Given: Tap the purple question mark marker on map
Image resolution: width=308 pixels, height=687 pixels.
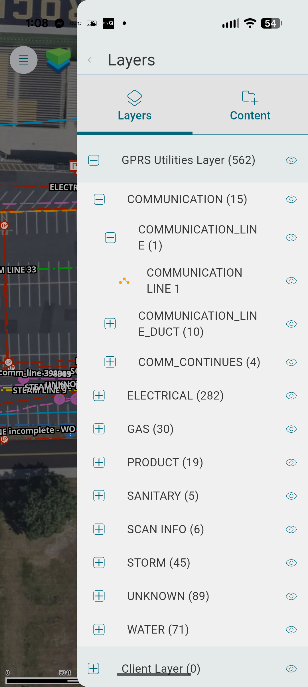Looking at the screenshot, I should point(59,399).
